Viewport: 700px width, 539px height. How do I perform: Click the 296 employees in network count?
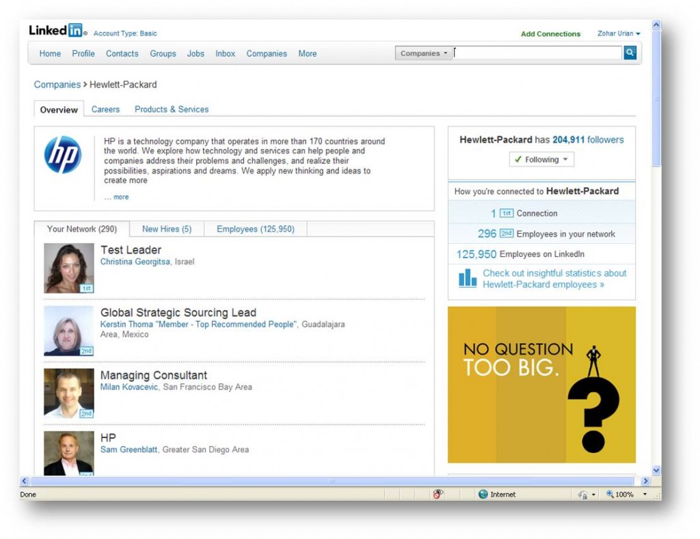pyautogui.click(x=487, y=234)
